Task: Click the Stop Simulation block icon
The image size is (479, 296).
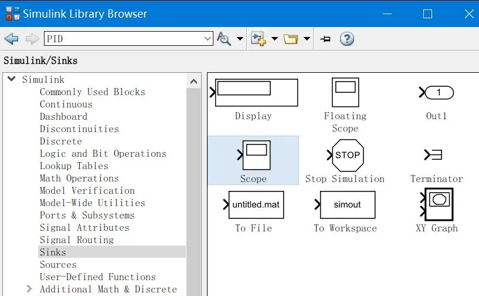Action: (345, 155)
